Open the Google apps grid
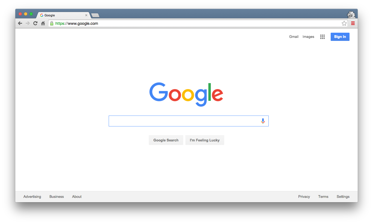The height and width of the screenshot is (224, 373). click(x=322, y=37)
